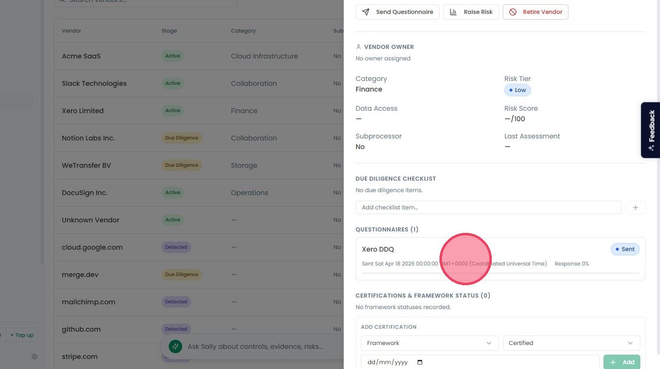
Task: Click the plus icon beside checklist item field
Action: (x=636, y=208)
